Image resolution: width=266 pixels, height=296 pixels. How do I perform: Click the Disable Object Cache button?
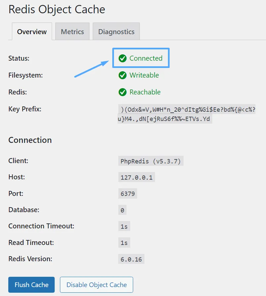click(x=96, y=285)
